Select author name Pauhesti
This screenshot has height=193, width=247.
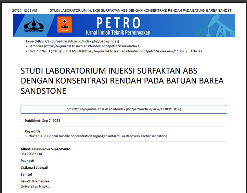27,161
